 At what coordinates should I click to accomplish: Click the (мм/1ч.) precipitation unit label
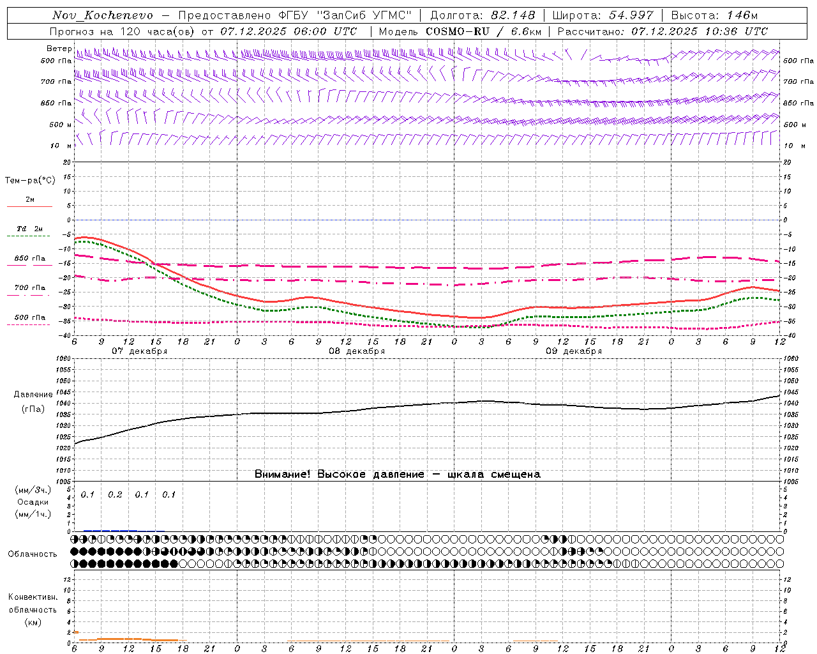tap(33, 514)
